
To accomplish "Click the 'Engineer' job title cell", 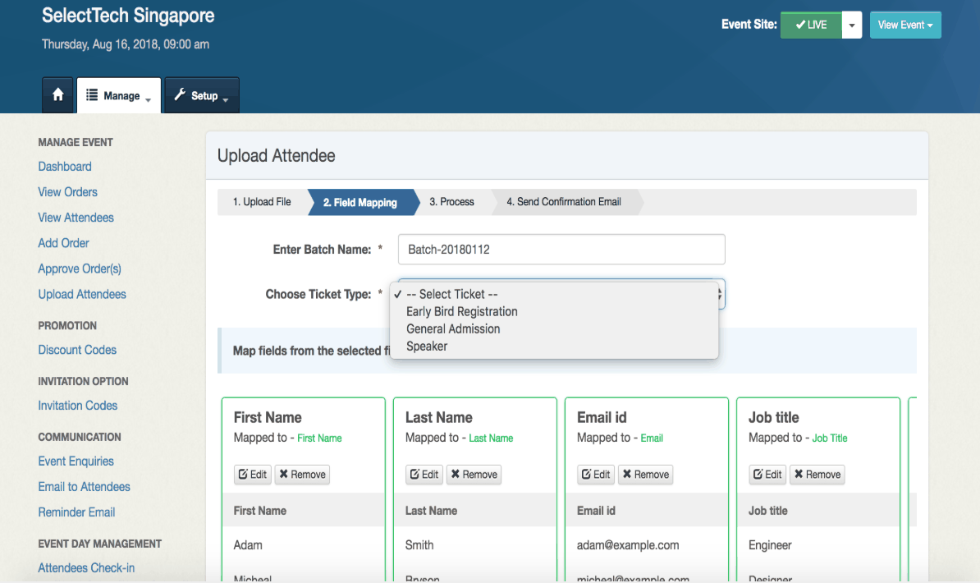I will tap(770, 545).
